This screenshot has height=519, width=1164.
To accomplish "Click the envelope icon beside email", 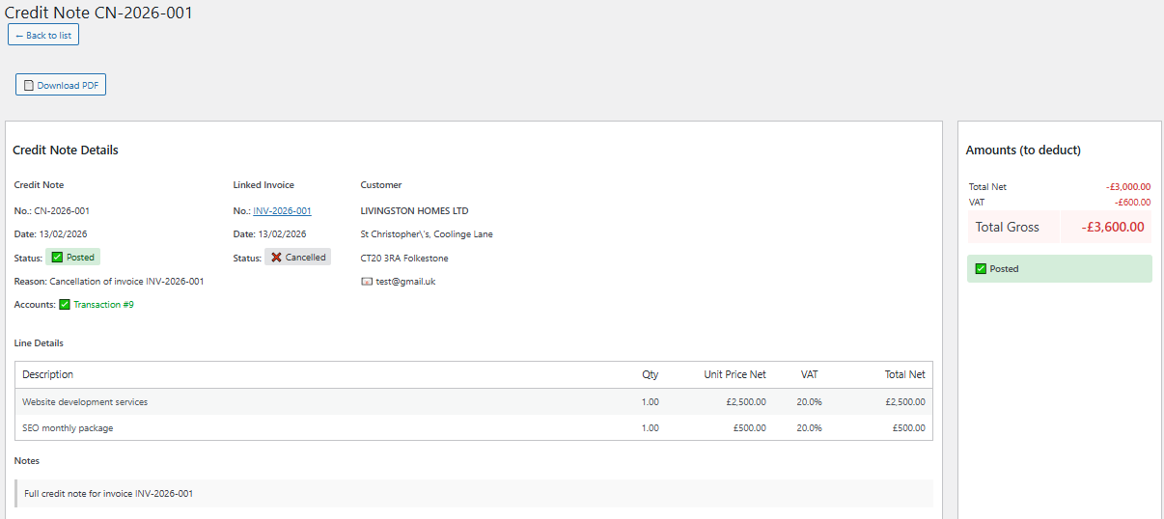I will [x=367, y=282].
